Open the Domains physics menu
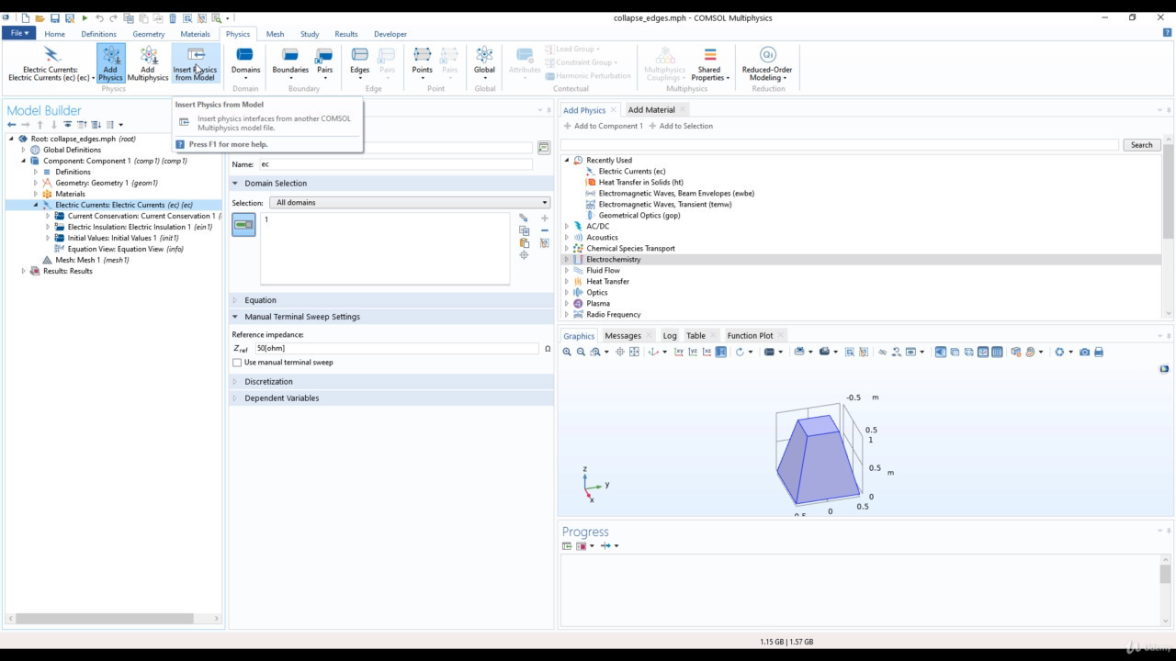Screen dimensions: 1176x661 click(245, 63)
